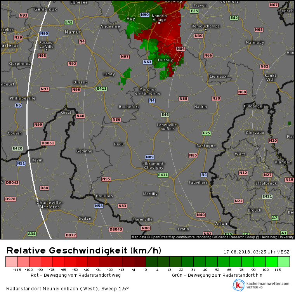295x295 pixels.
Task: Click the green E421 road shield
Action: tap(267, 196)
